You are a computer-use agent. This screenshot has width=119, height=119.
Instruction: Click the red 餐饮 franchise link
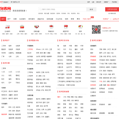point(59,97)
